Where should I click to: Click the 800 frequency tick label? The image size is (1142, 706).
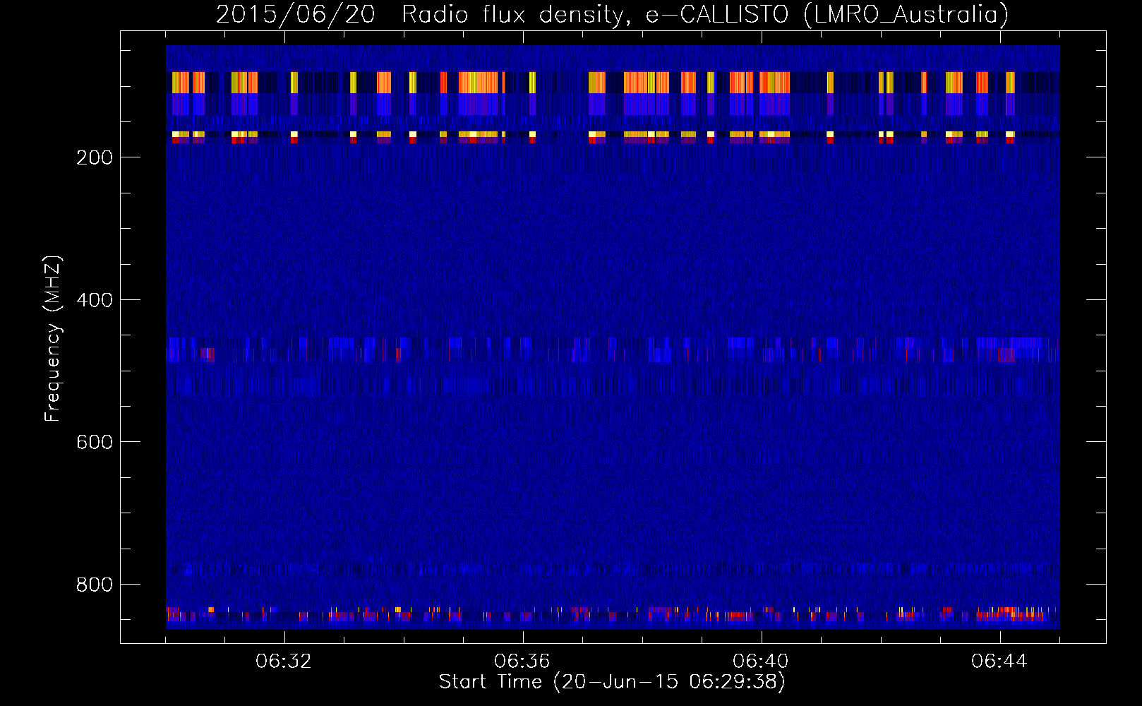coord(95,585)
